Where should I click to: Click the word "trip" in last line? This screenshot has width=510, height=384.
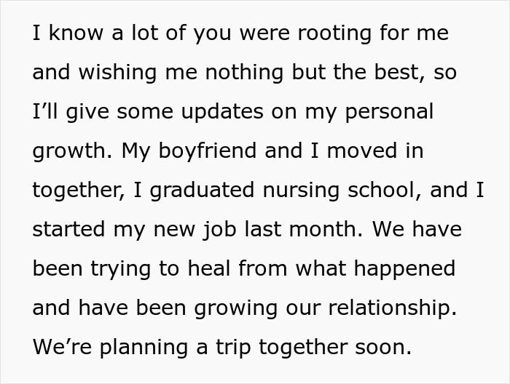233,348
